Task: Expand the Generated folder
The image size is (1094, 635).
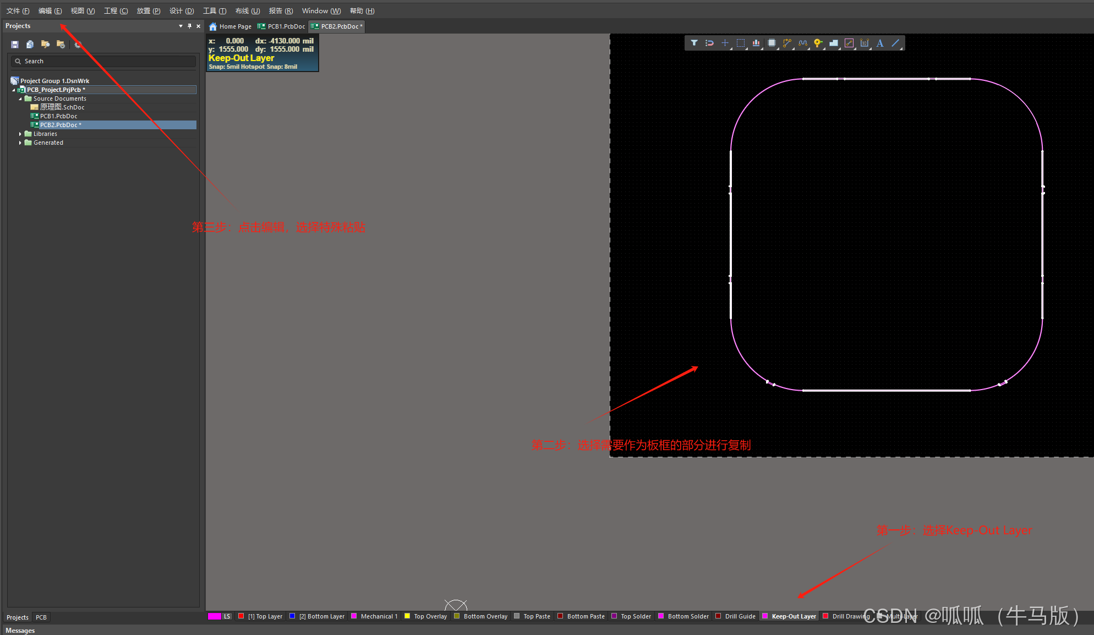Action: tap(20, 143)
